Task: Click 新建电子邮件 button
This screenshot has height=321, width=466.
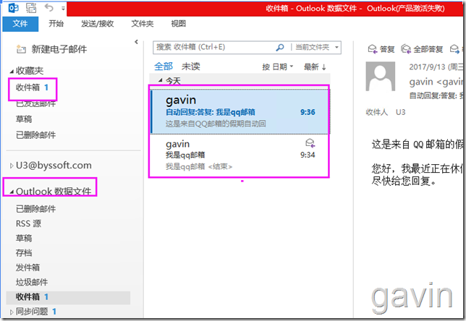Action: pyautogui.click(x=51, y=49)
